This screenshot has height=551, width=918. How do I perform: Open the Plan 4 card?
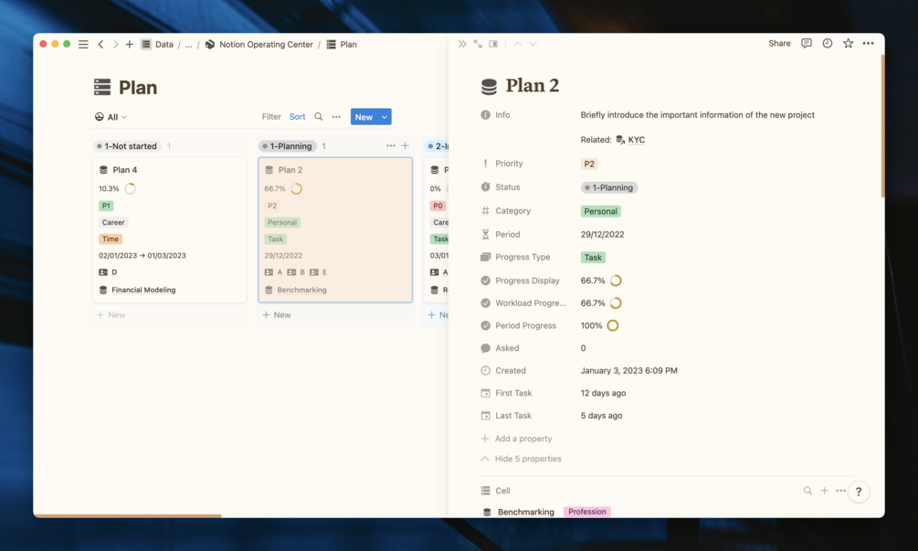coord(170,229)
